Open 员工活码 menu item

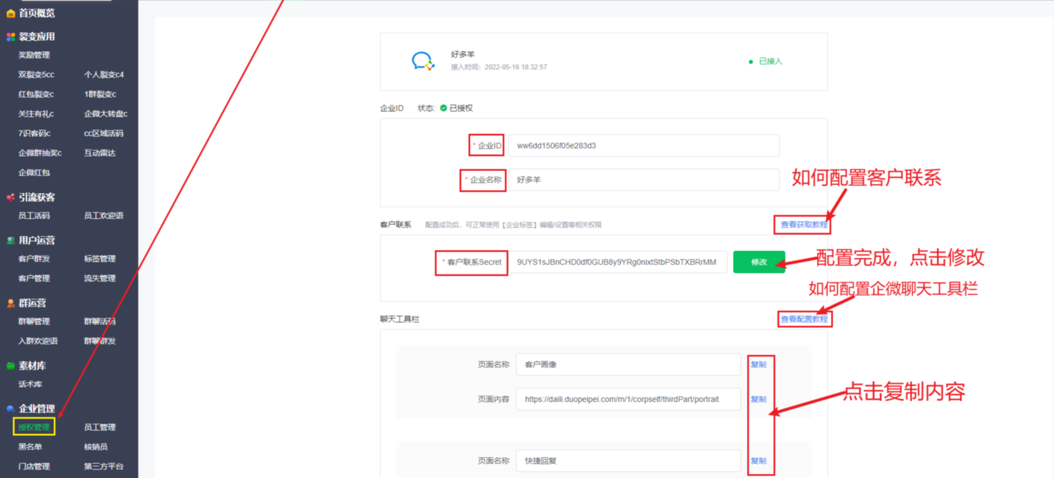point(34,215)
